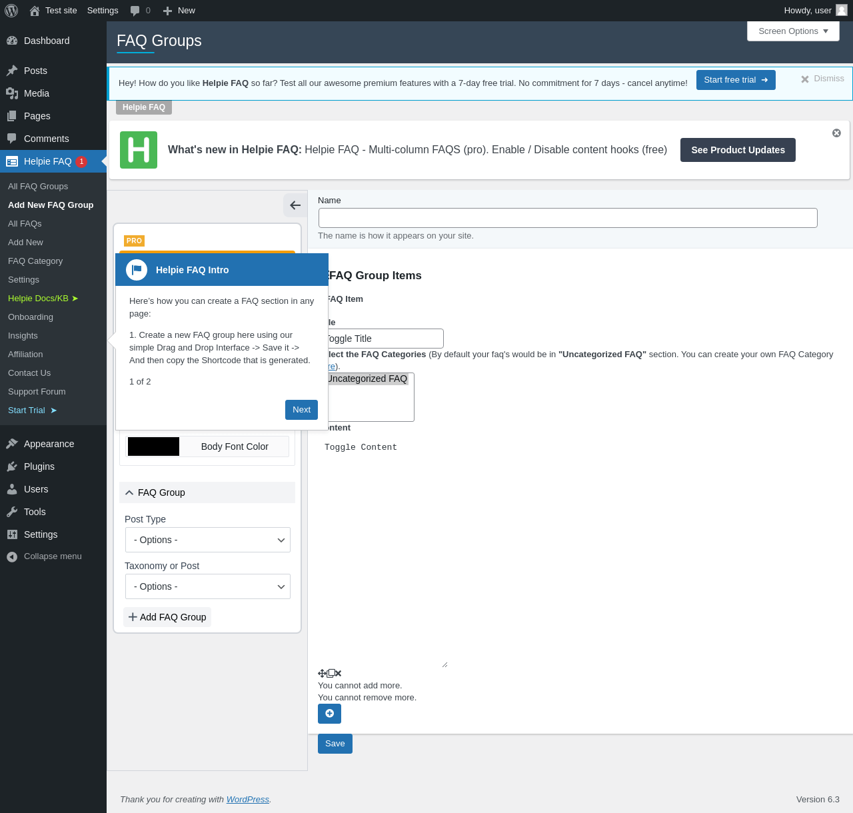The width and height of the screenshot is (853, 813).
Task: Click the Save button
Action: point(335,744)
